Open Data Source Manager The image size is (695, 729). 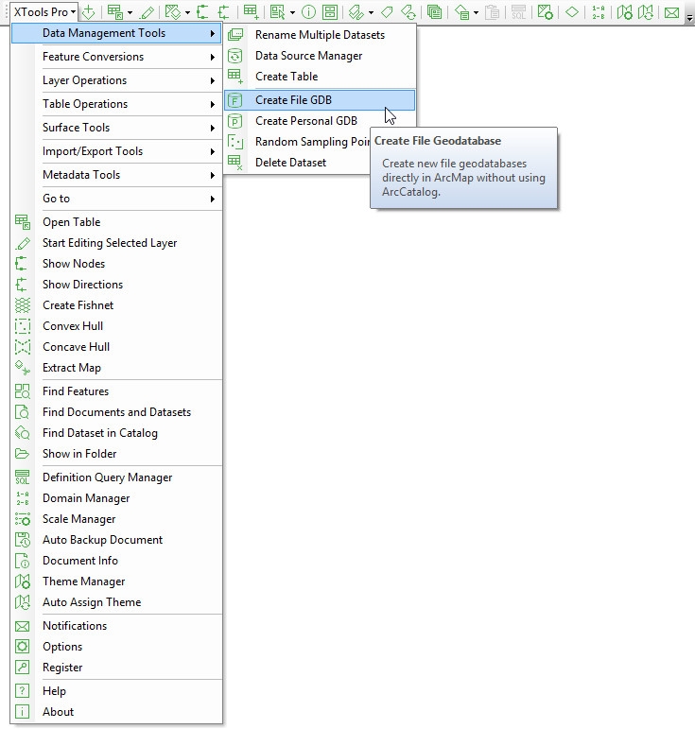(x=320, y=56)
